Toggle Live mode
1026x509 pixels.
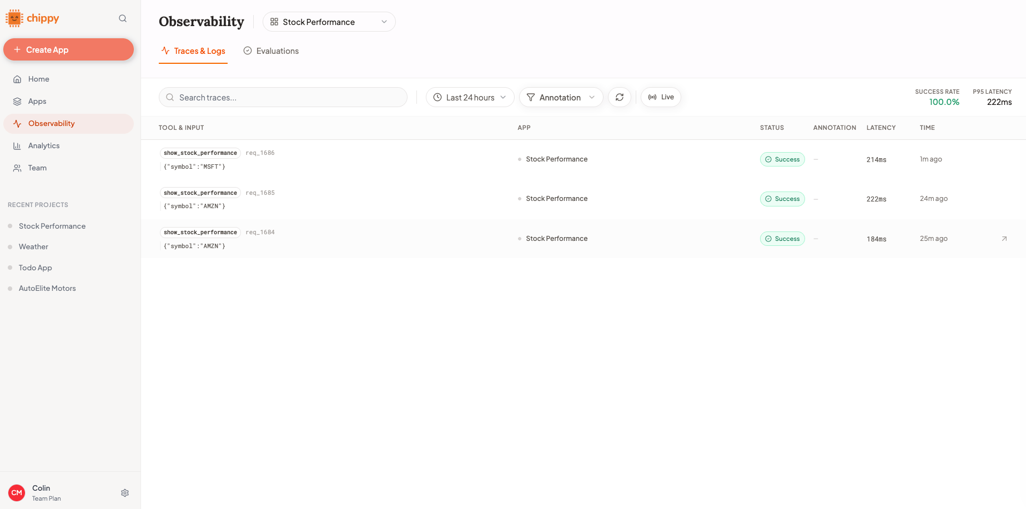(x=661, y=97)
